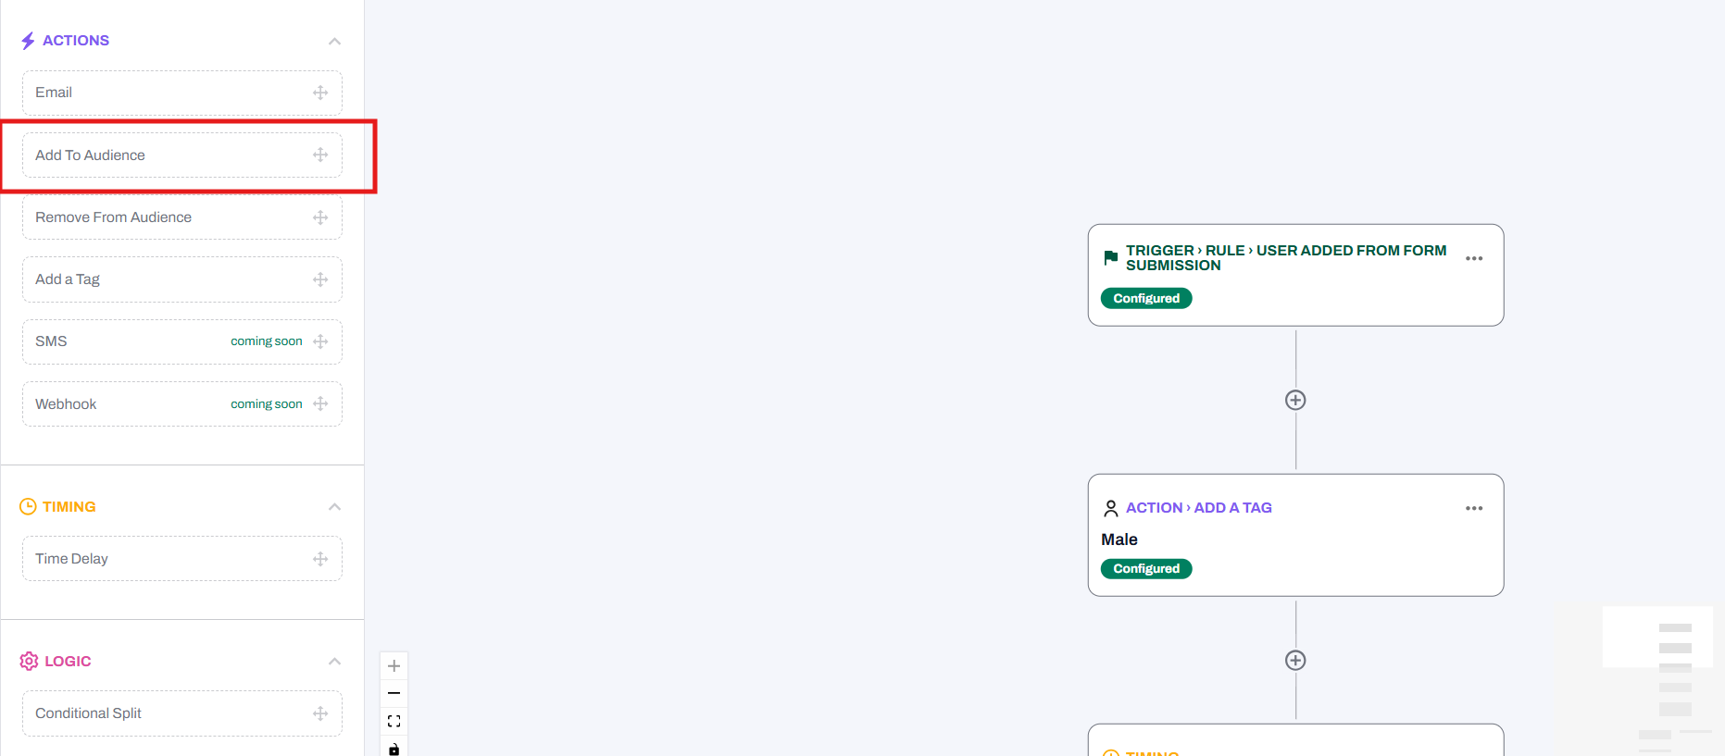Click drag handle icon on Email action
Viewport: 1725px width, 756px height.
tap(320, 93)
